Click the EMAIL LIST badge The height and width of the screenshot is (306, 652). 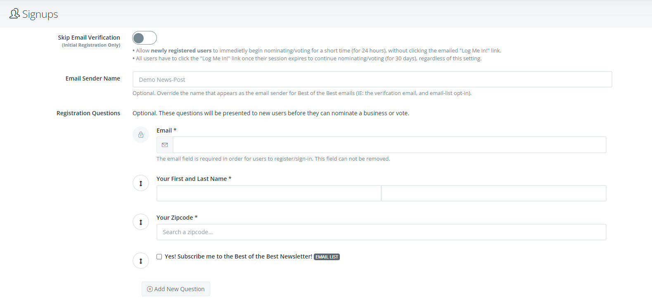[327, 257]
